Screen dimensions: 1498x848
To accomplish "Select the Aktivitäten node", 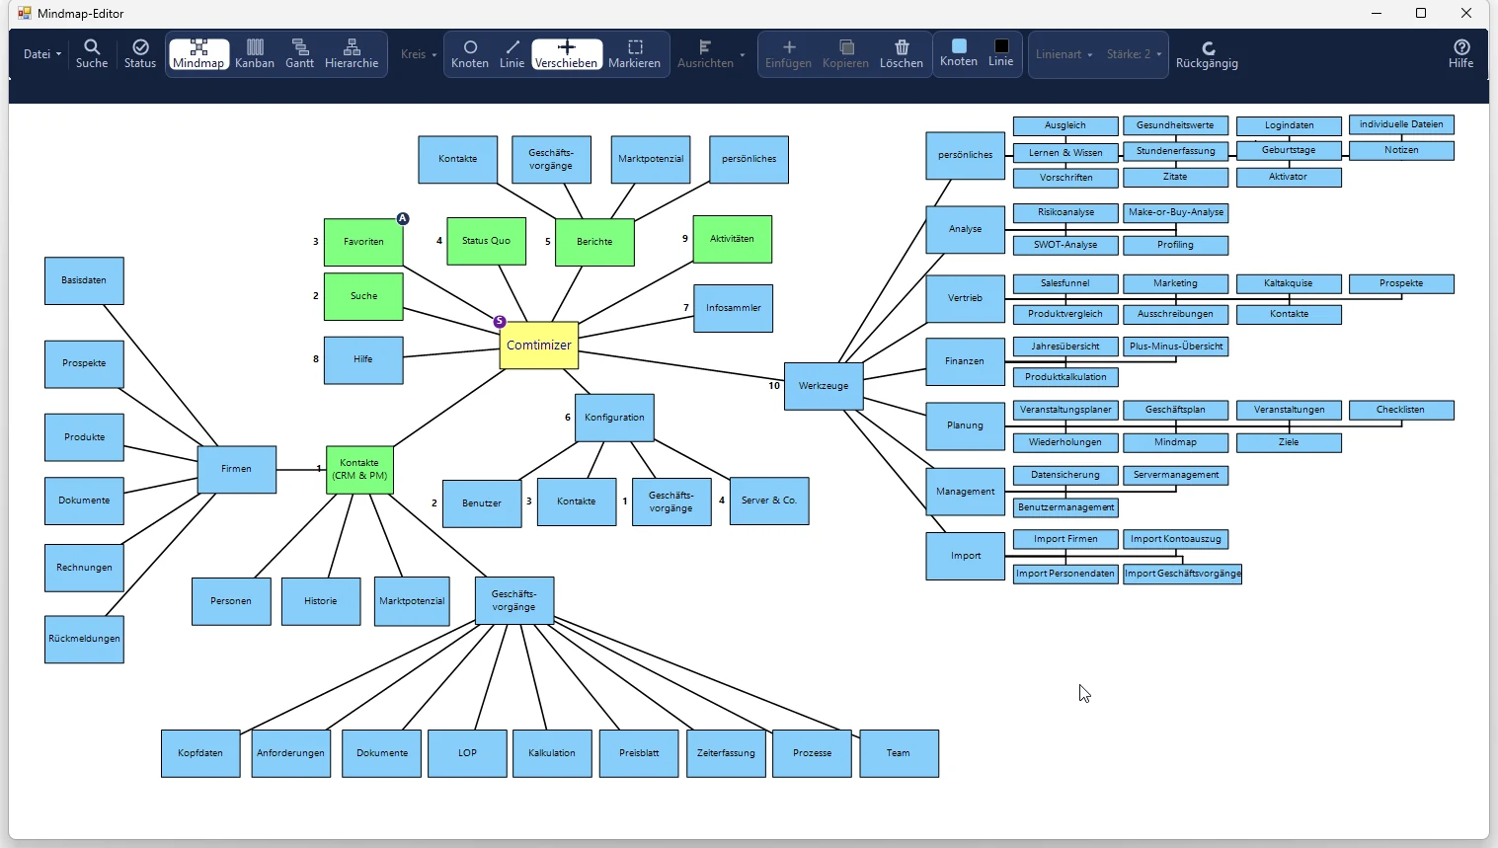I will pyautogui.click(x=733, y=239).
